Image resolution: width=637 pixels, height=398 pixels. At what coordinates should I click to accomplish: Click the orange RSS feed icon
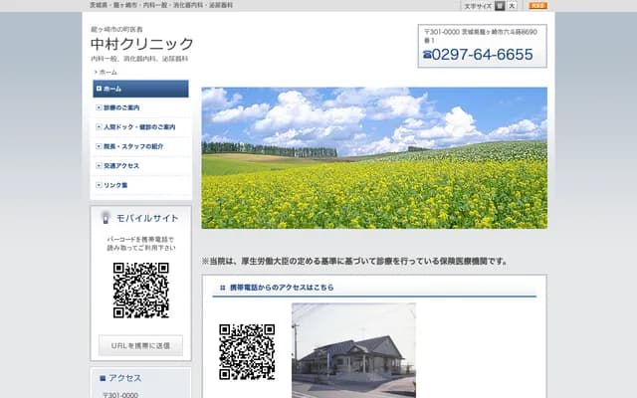coord(537,6)
